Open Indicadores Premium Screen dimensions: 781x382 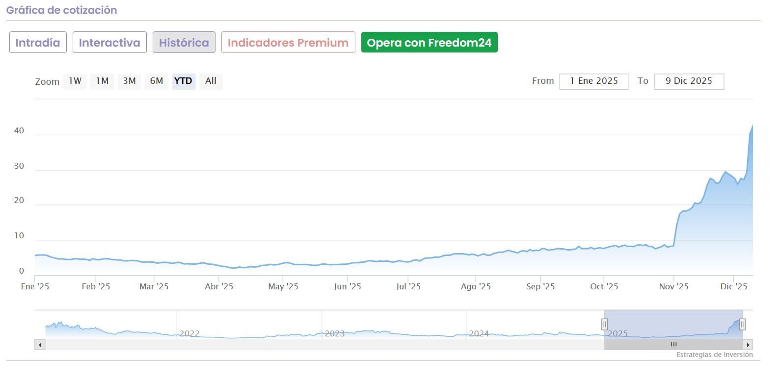(288, 43)
